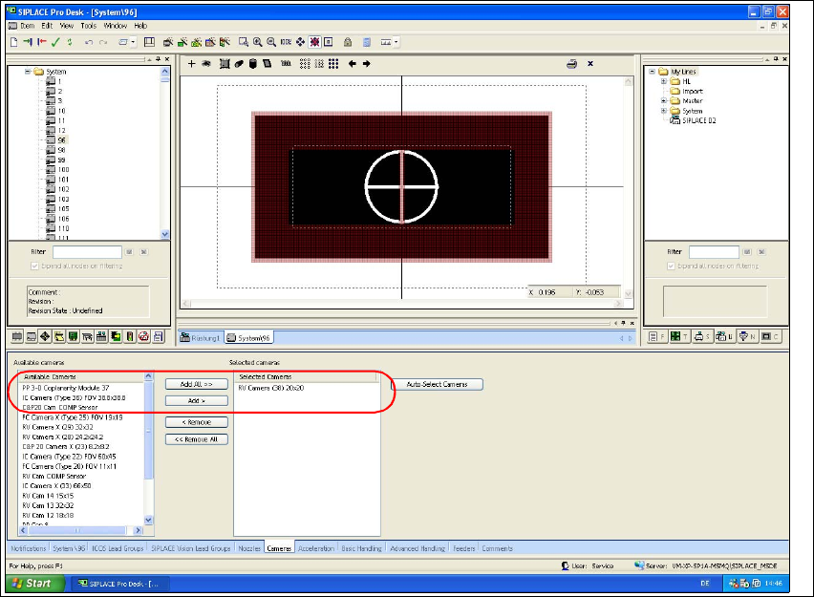Screen dimensions: 814x597
Task: Click the zoom out magnifier icon
Action: coord(272,43)
